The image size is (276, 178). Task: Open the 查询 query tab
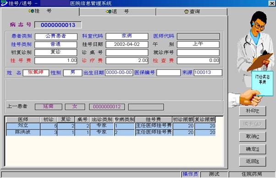pyautogui.click(x=192, y=11)
